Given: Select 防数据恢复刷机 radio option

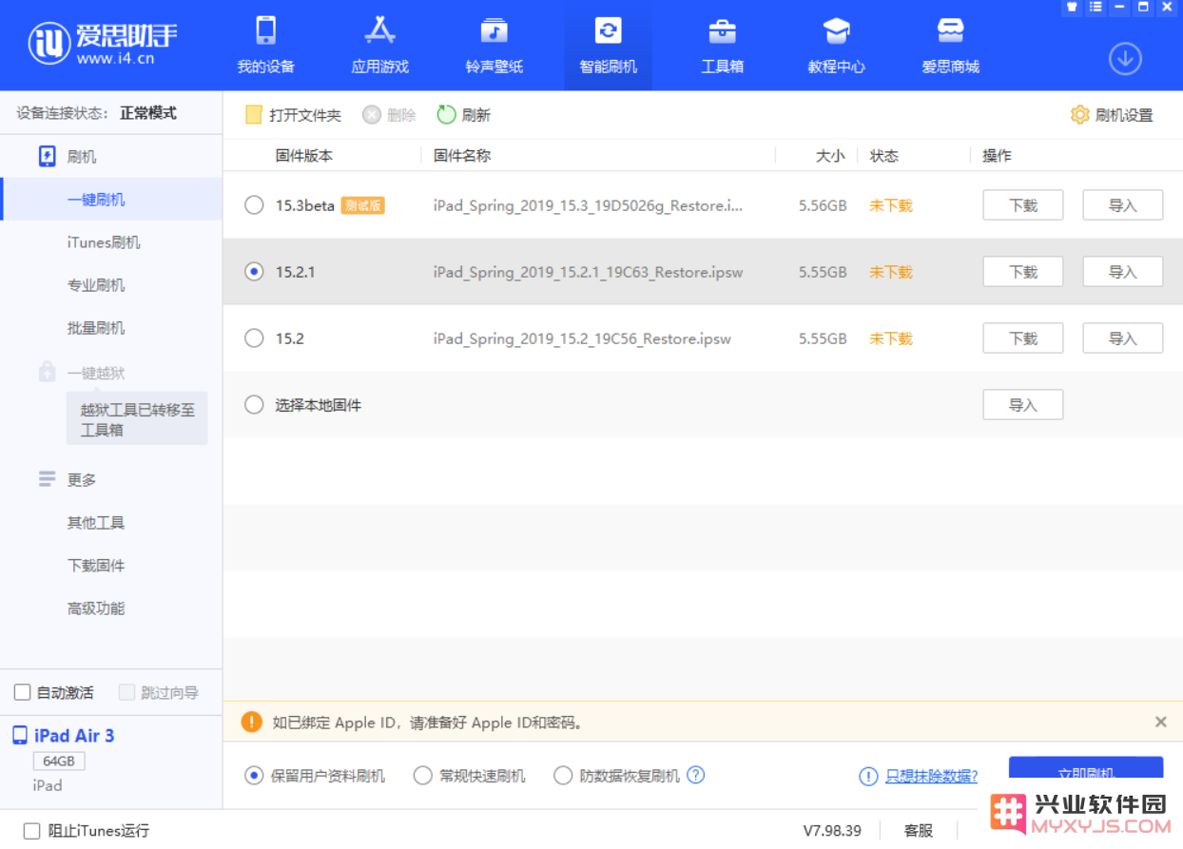Looking at the screenshot, I should point(563,776).
